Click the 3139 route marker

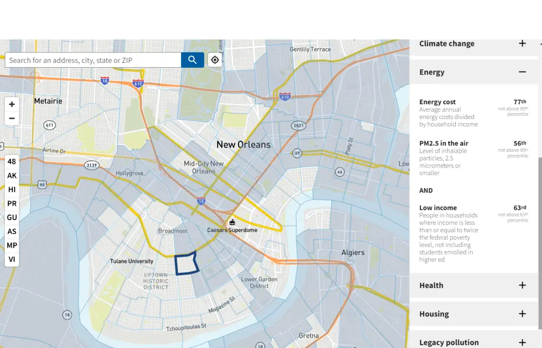pos(92,165)
